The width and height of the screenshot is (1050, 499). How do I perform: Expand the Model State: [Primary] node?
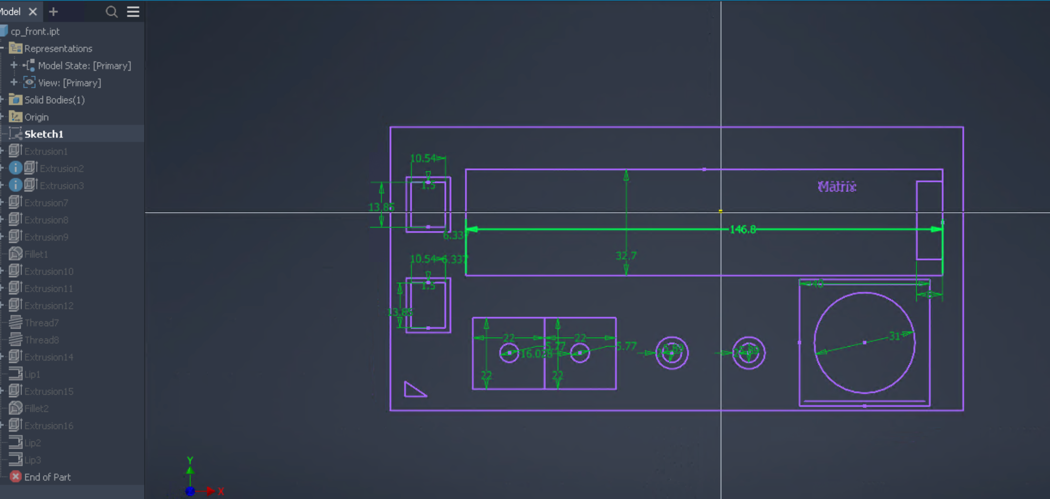[14, 65]
